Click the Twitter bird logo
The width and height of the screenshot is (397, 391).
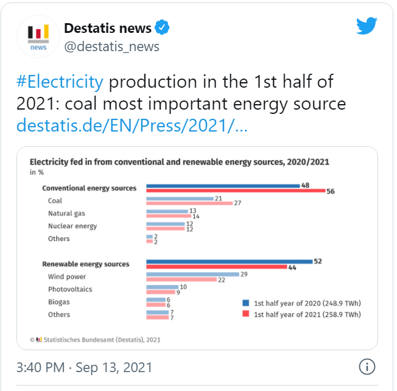point(367,26)
